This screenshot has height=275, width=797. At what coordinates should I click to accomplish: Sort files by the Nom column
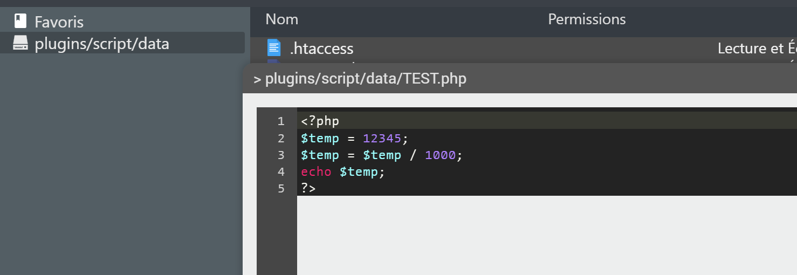coord(281,19)
